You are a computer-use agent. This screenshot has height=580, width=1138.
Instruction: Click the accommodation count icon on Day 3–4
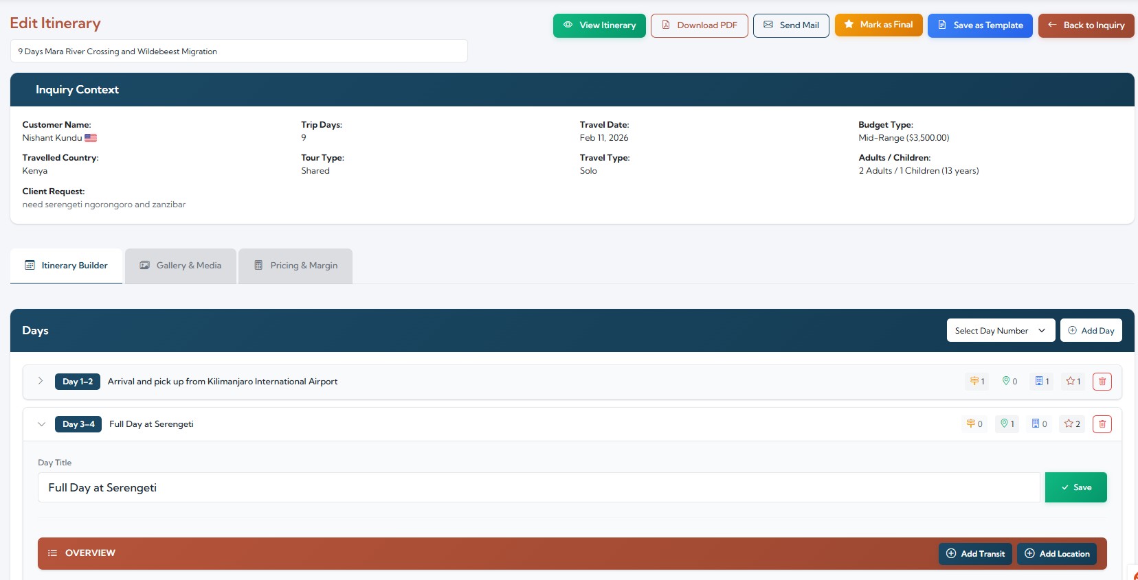coord(1039,424)
